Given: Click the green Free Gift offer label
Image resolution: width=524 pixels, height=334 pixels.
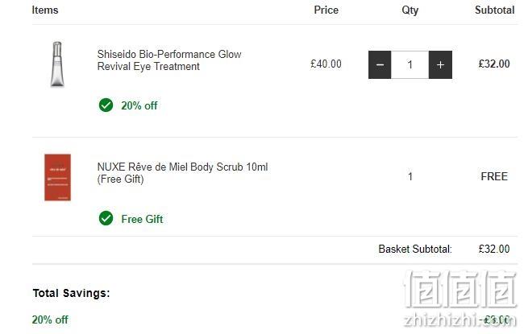Looking at the screenshot, I should (142, 219).
